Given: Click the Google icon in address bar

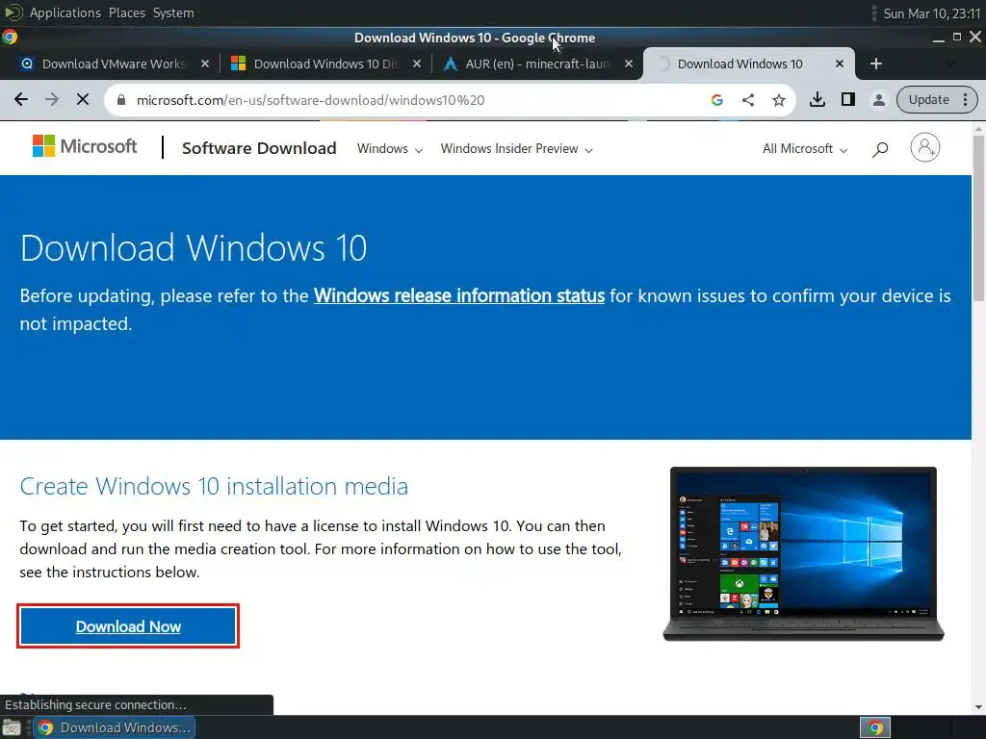Looking at the screenshot, I should [x=716, y=99].
